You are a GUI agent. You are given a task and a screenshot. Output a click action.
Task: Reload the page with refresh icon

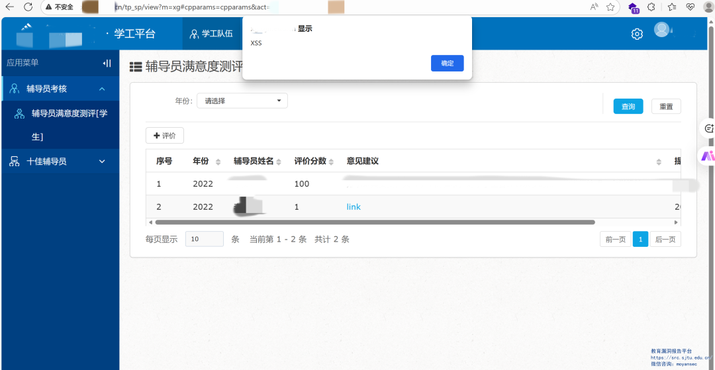(x=28, y=7)
